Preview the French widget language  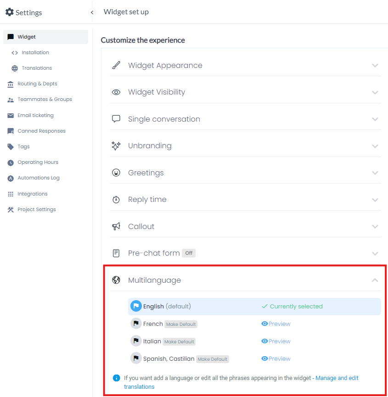point(276,324)
